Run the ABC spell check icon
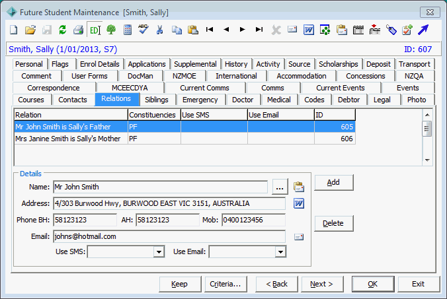 [x=143, y=29]
